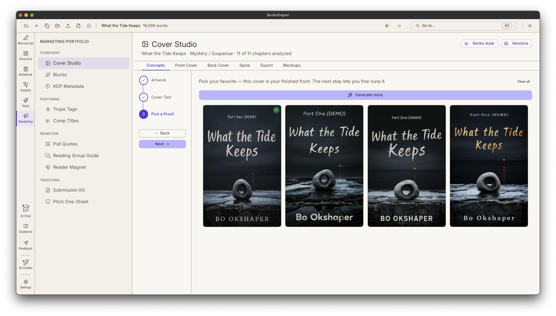Open Settings from sidebar

[26, 284]
